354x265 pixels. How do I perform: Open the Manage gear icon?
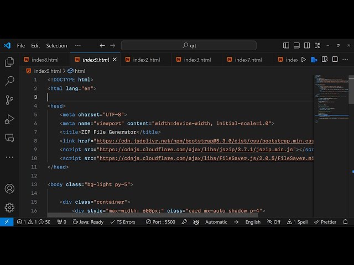click(9, 208)
